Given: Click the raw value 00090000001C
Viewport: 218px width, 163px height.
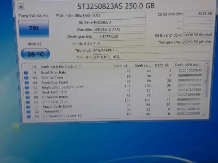Looking at the screenshot, I should pyautogui.click(x=188, y=109).
